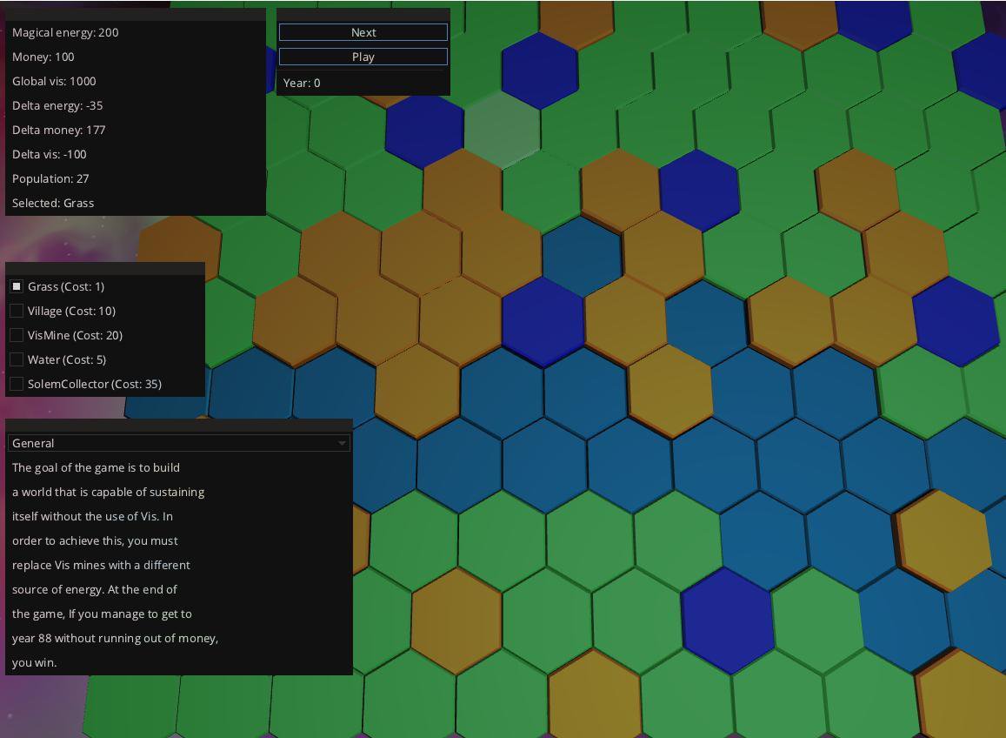Click the Global vis: 1000 stat
1006x738 pixels.
[x=54, y=81]
